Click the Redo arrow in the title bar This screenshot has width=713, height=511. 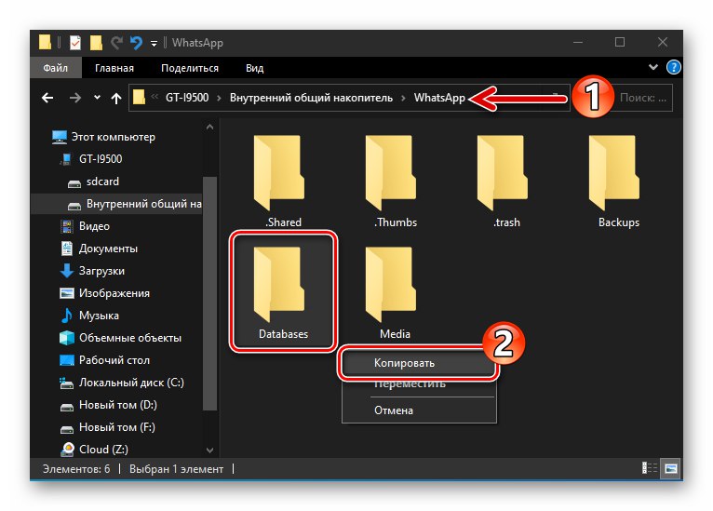117,43
